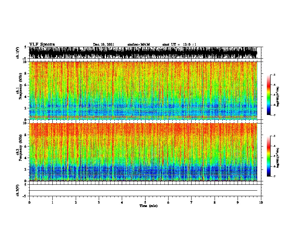Select the "Dec. 10, 2021" date label
The width and height of the screenshot is (294, 227).
(x=104, y=45)
